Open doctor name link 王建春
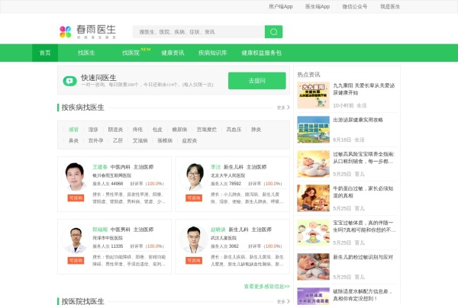The image size is (458, 305). click(100, 167)
